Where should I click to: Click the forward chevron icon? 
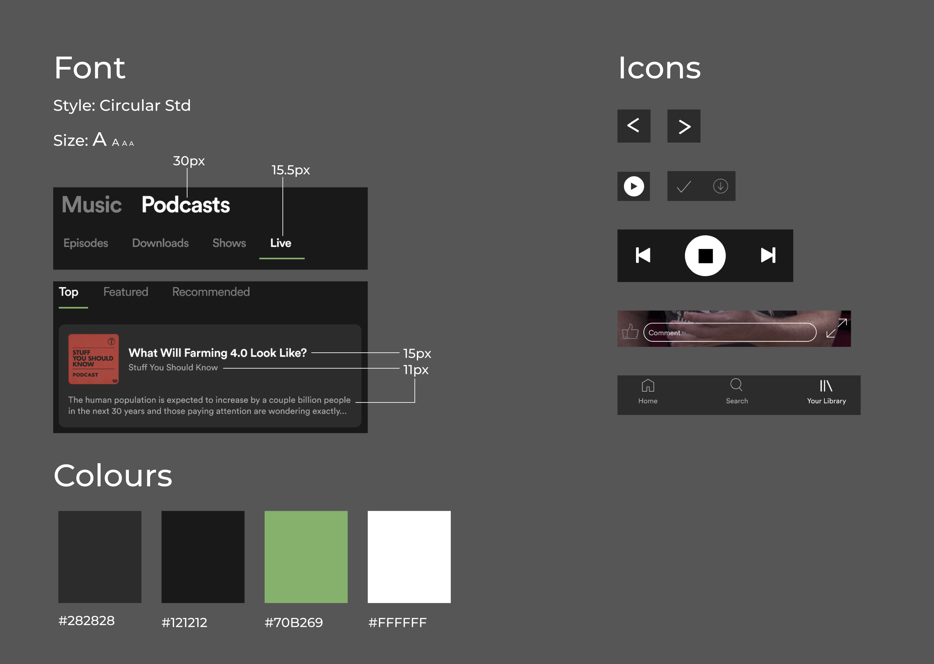[x=684, y=126]
